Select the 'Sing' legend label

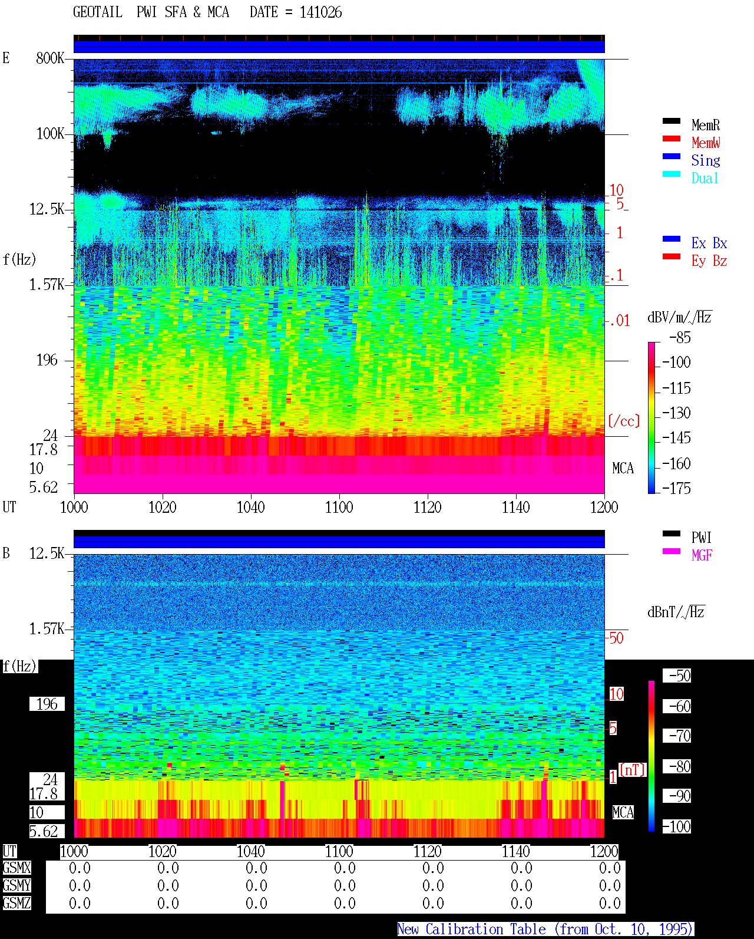click(x=706, y=160)
